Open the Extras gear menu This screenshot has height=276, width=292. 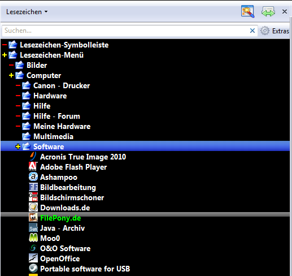point(274,31)
